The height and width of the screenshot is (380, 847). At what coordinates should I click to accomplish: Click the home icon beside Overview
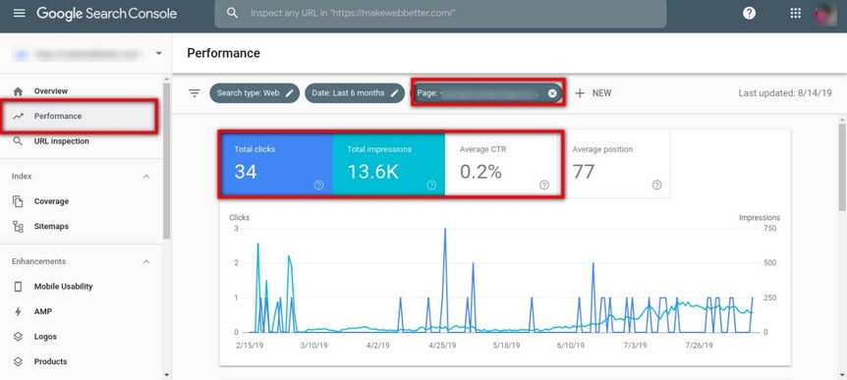(x=18, y=91)
